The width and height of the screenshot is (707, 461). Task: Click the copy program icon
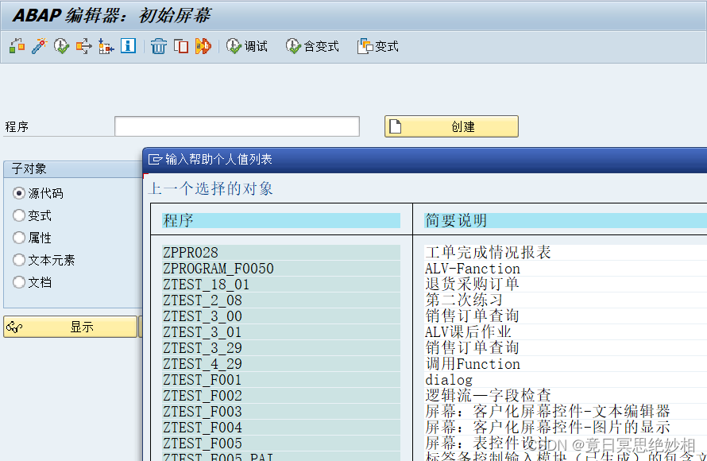(181, 46)
